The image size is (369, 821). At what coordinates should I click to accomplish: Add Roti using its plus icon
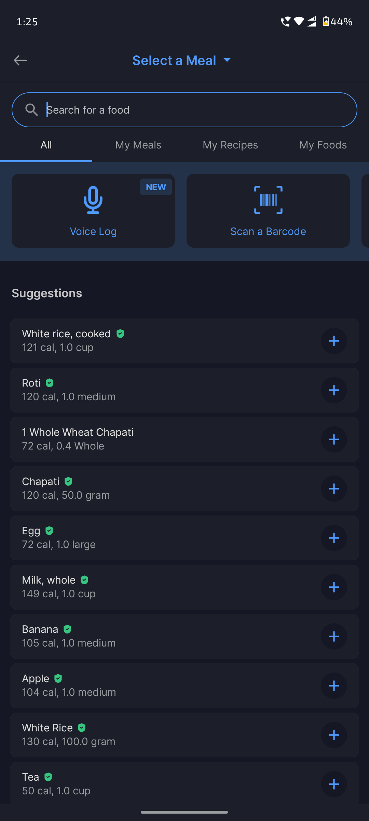(x=334, y=390)
